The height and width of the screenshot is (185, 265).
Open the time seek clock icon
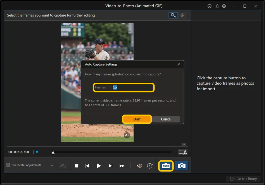pyautogui.click(x=150, y=166)
